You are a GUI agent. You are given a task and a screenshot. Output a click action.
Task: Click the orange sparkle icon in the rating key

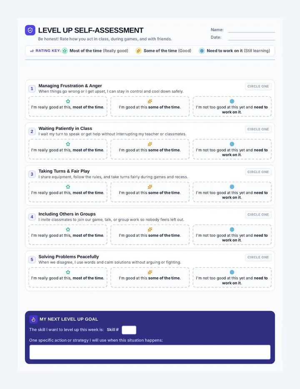click(x=138, y=51)
